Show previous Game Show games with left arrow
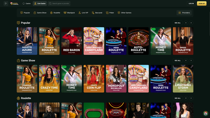Image resolution: width=210 pixels, height=118 pixels. (x=186, y=60)
